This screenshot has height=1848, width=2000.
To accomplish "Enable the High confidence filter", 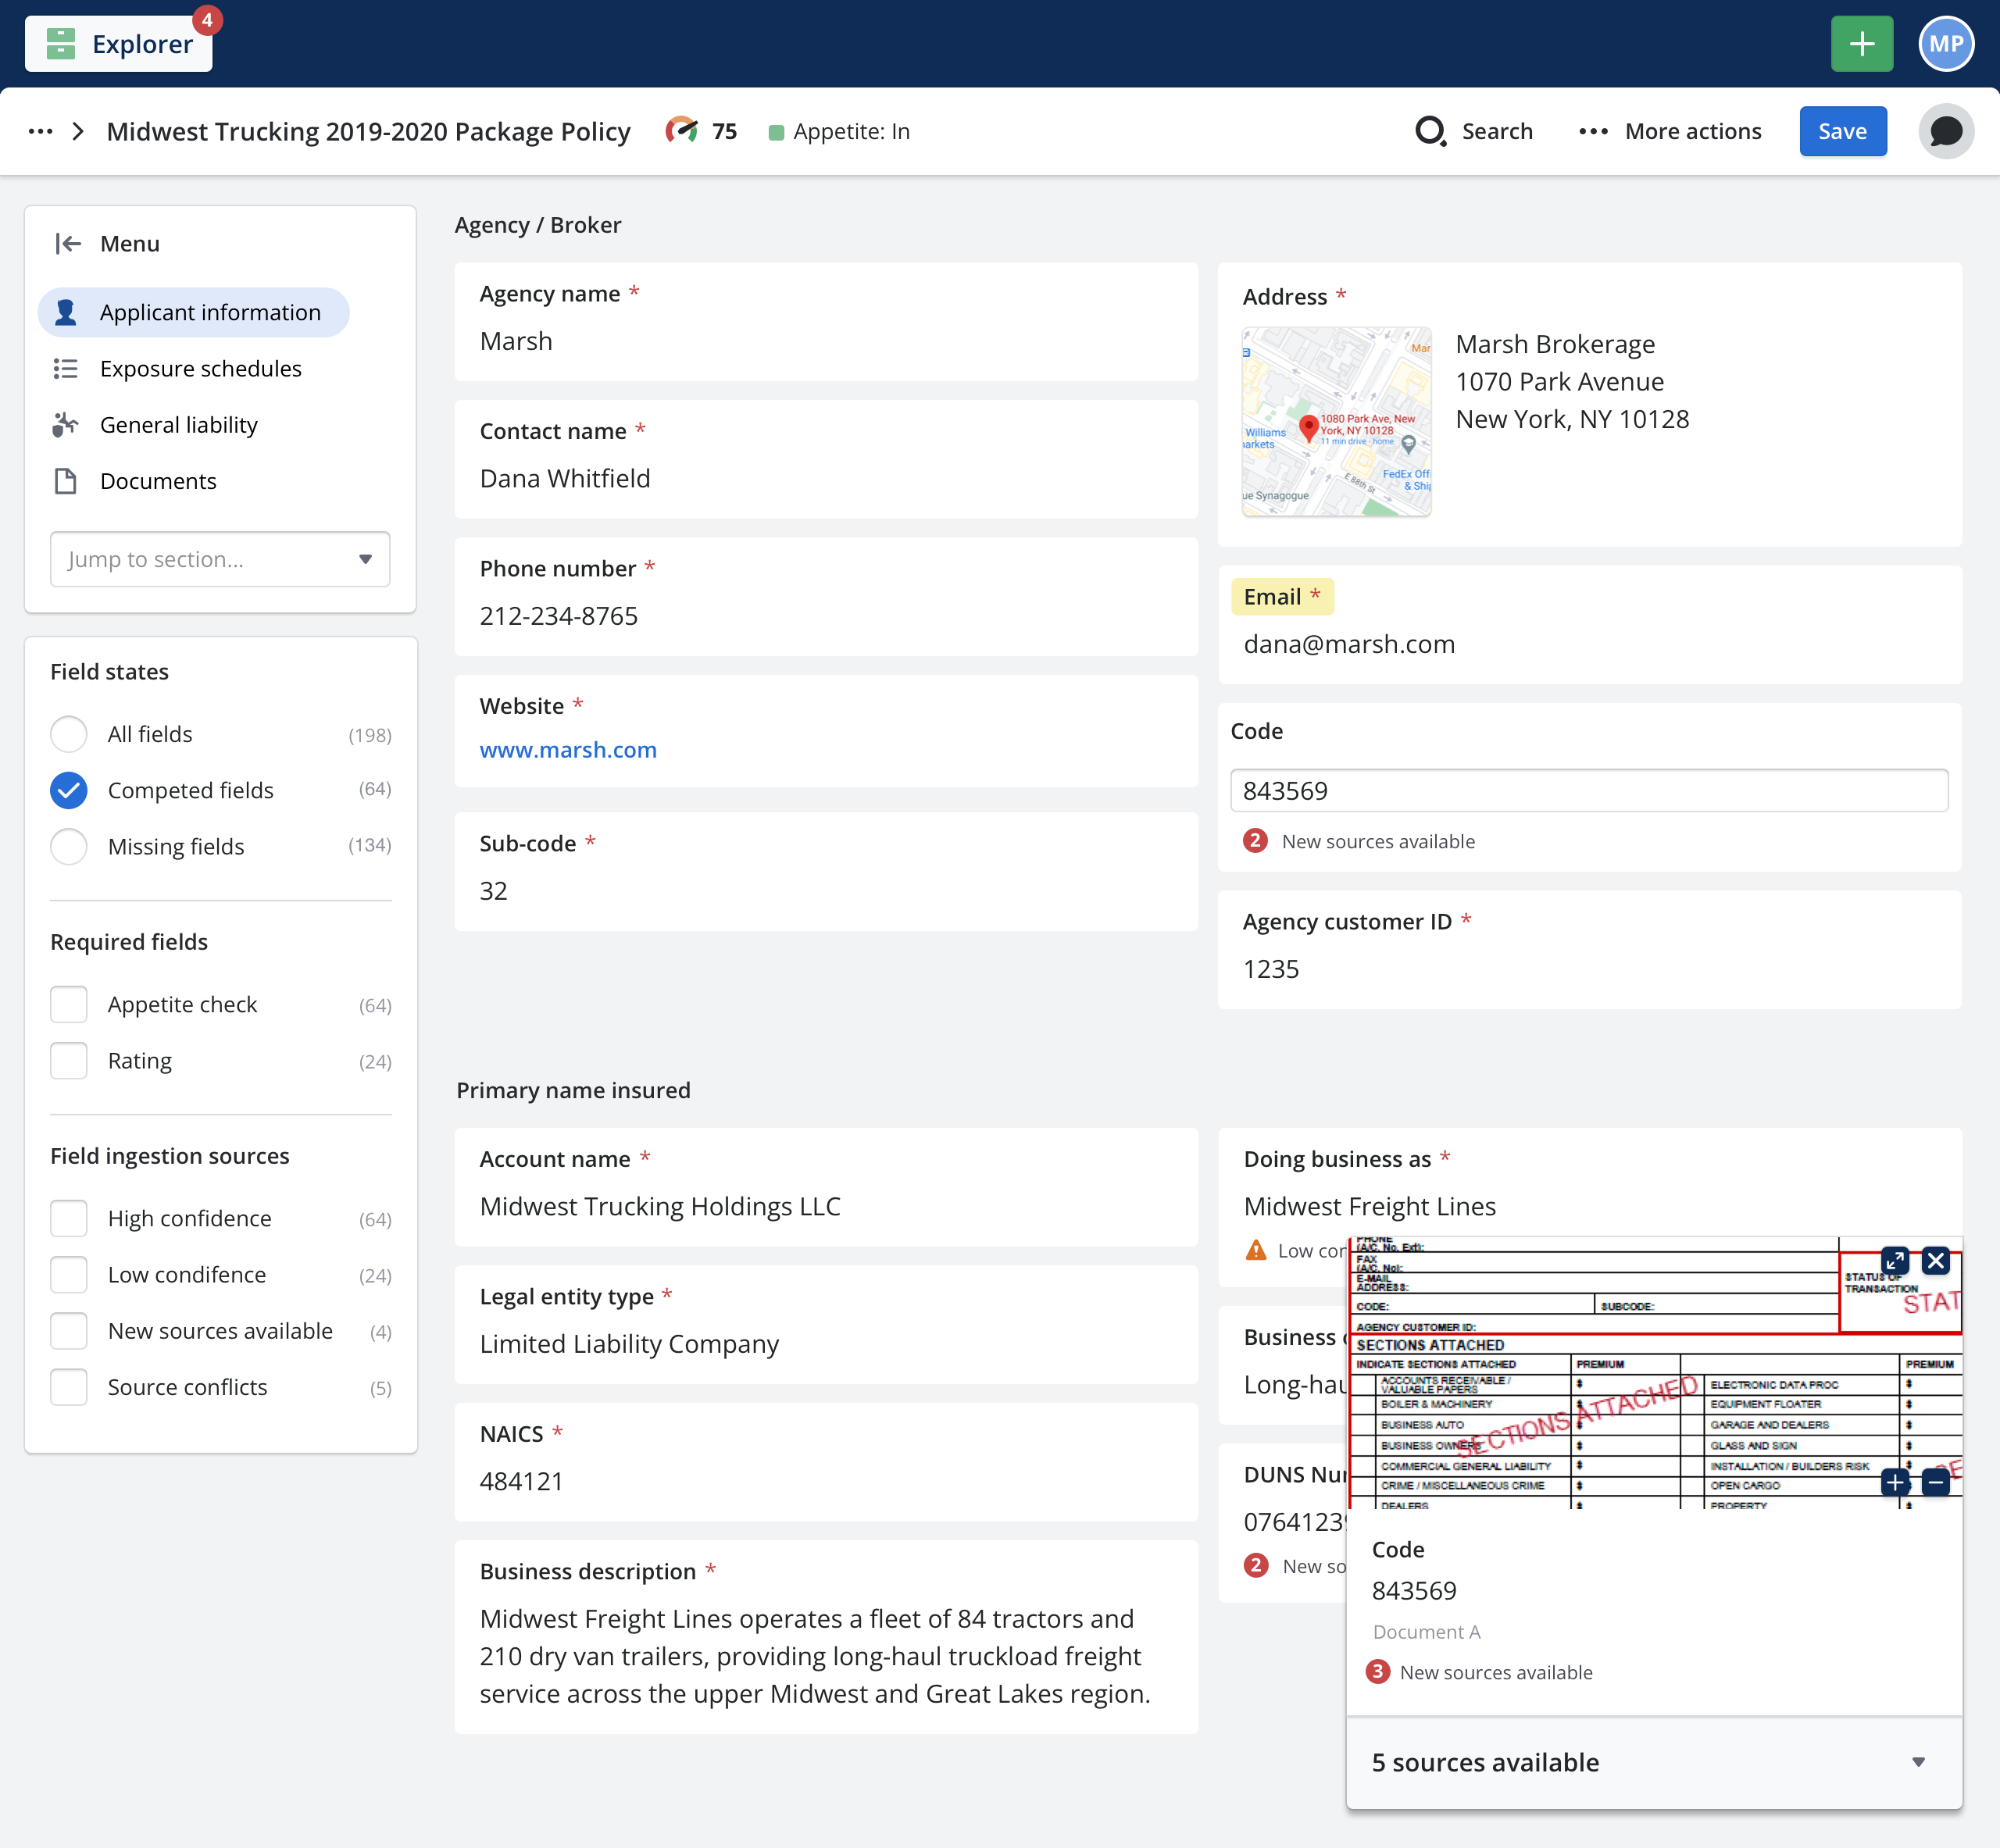I will (x=69, y=1218).
